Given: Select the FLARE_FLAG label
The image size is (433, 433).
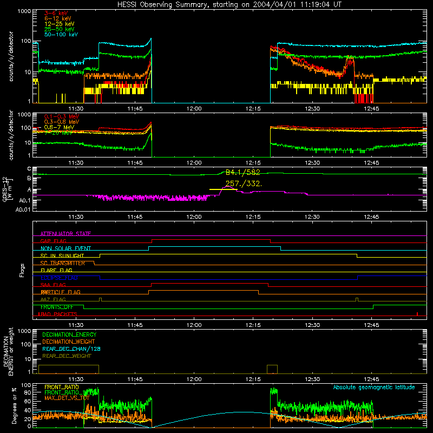Looking at the screenshot, I should 56,270.
